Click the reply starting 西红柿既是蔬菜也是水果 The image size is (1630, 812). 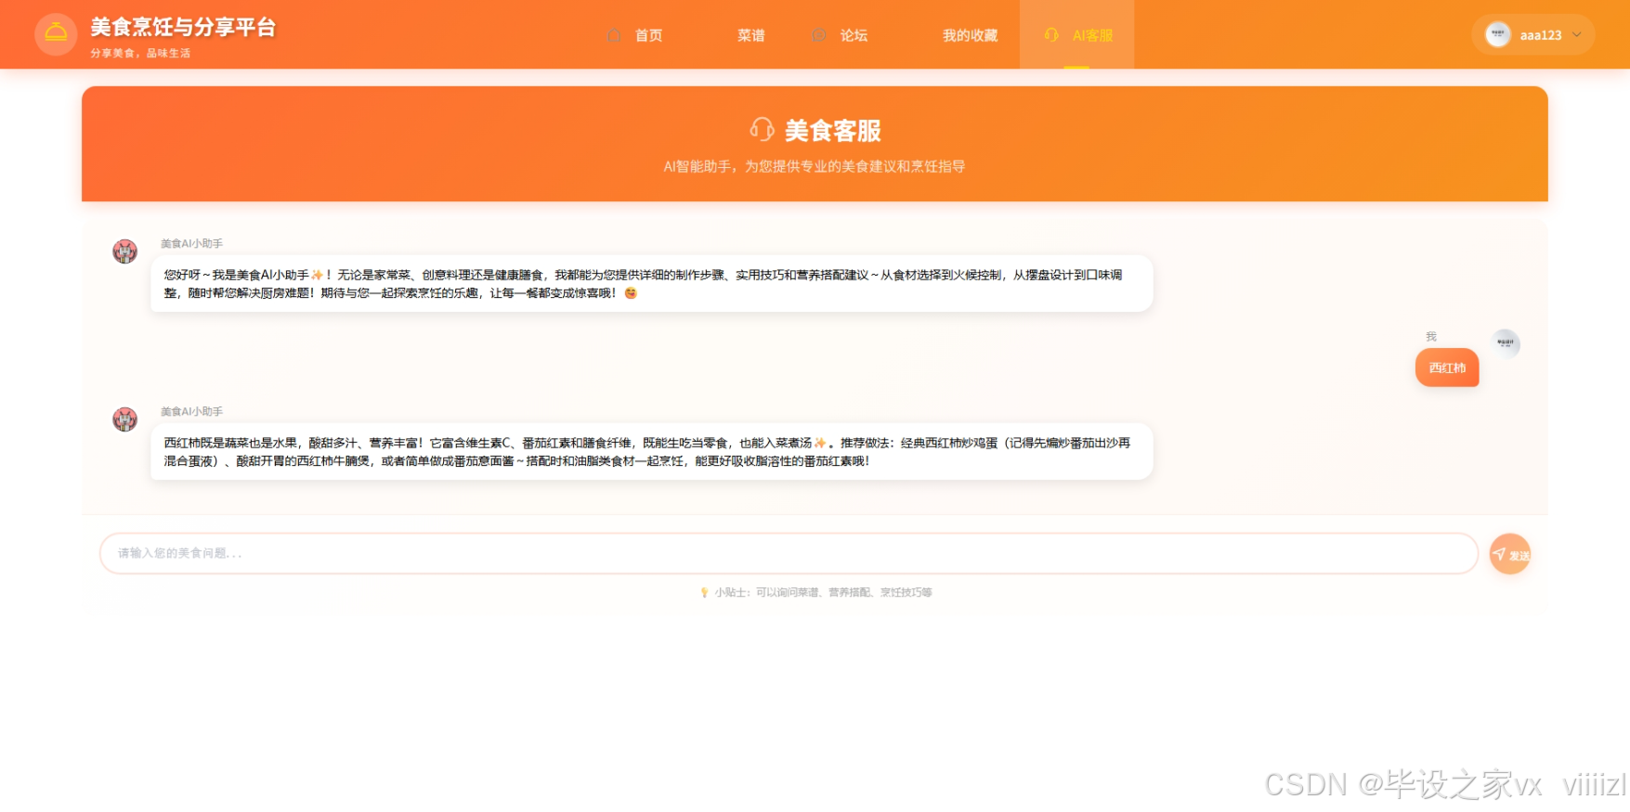pyautogui.click(x=651, y=452)
